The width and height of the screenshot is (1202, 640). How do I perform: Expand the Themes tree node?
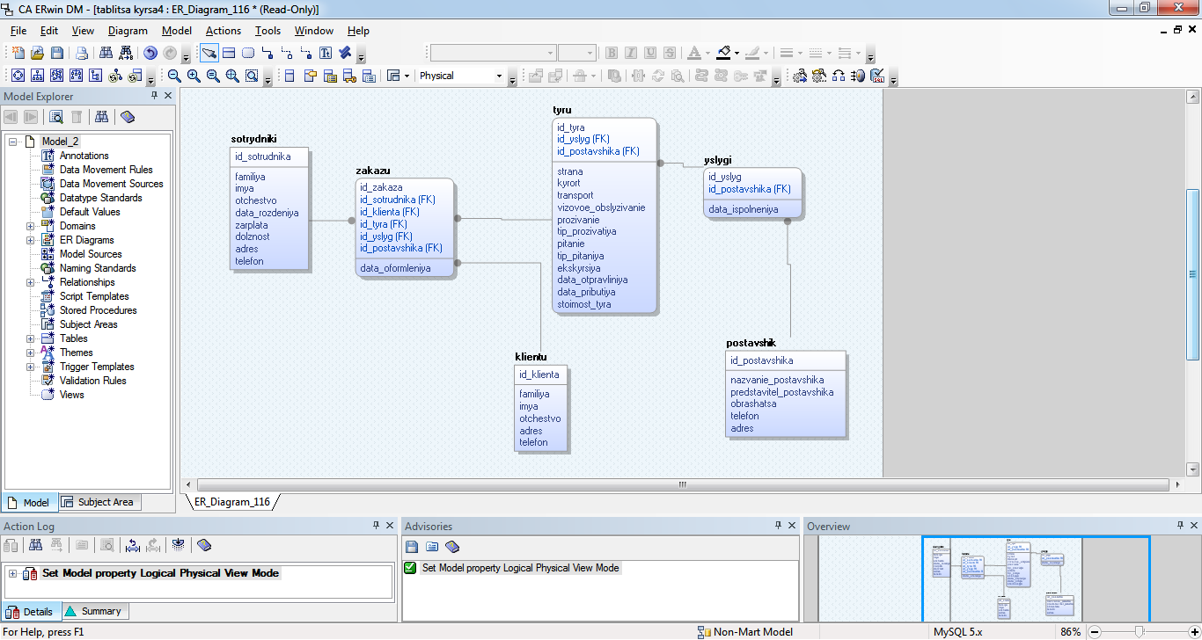coord(31,353)
